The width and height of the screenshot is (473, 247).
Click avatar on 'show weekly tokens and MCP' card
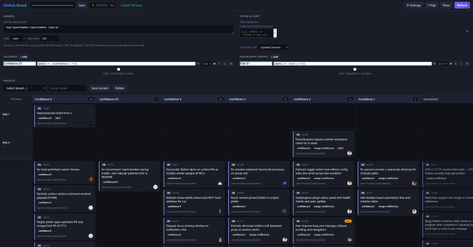click(x=220, y=211)
